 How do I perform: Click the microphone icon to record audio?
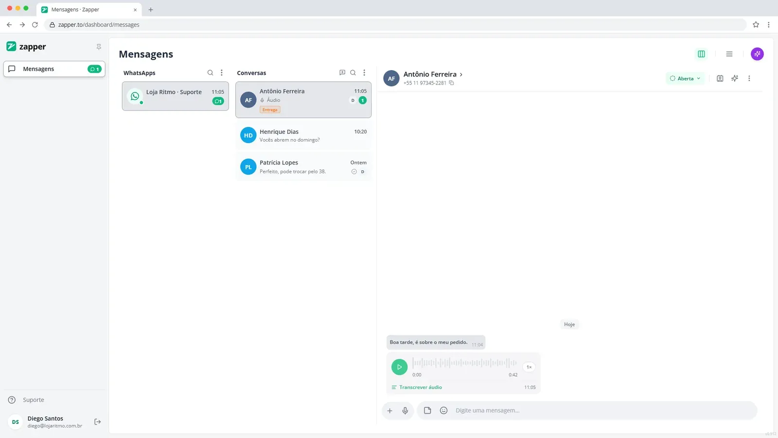(x=405, y=411)
